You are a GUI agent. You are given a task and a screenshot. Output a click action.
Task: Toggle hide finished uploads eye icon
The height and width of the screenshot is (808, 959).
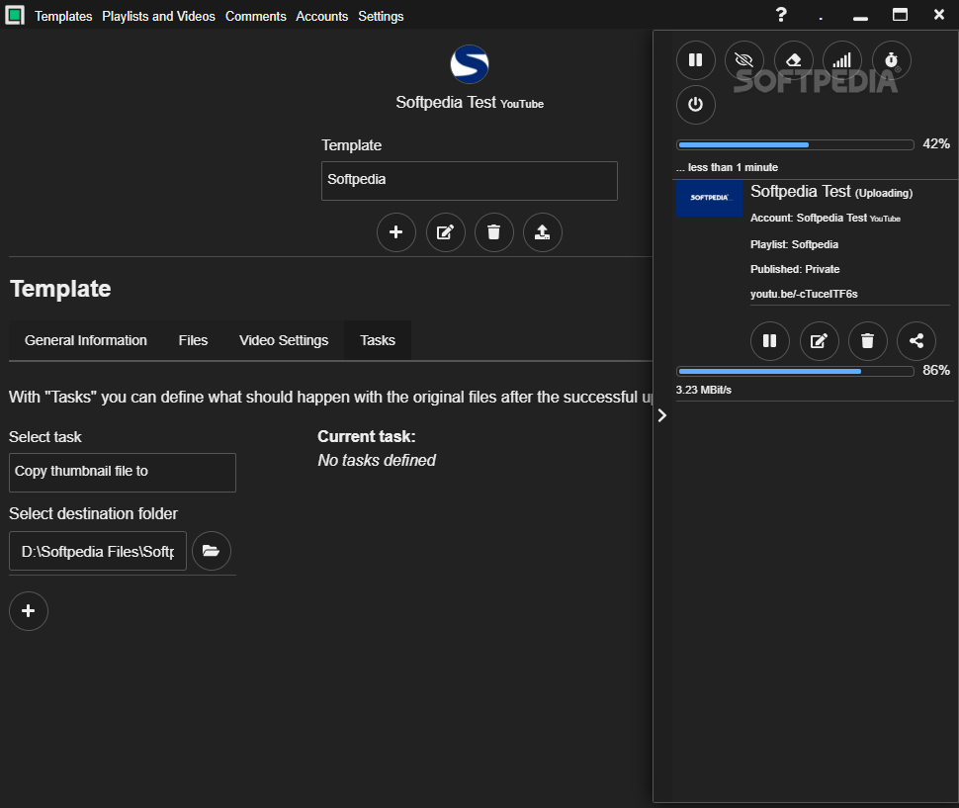(x=744, y=60)
